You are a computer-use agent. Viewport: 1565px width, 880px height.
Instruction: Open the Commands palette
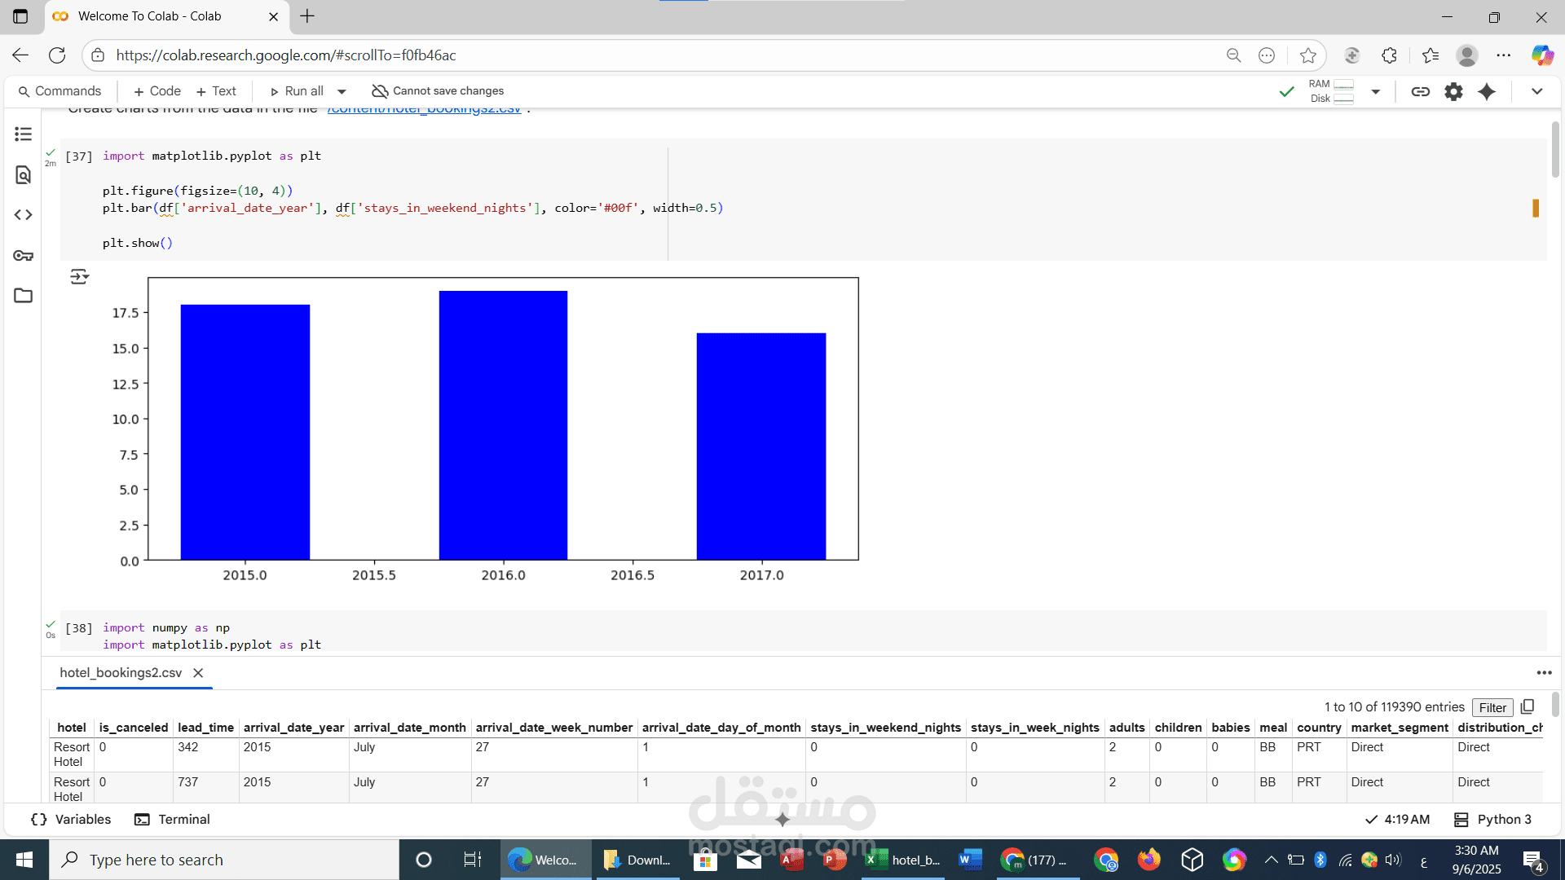point(60,91)
